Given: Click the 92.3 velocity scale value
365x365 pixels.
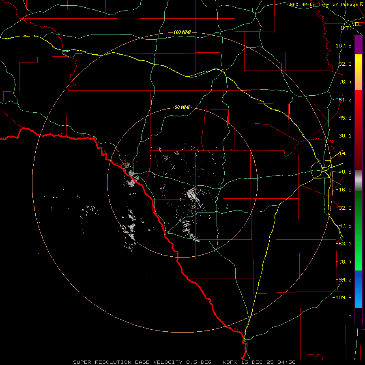Looking at the screenshot, I should click(345, 64).
